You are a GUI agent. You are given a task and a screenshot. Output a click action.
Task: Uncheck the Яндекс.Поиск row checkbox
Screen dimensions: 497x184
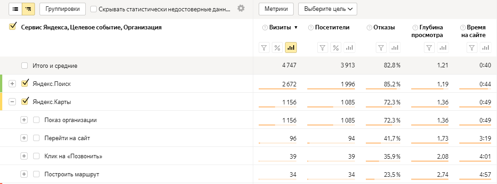pyautogui.click(x=25, y=84)
